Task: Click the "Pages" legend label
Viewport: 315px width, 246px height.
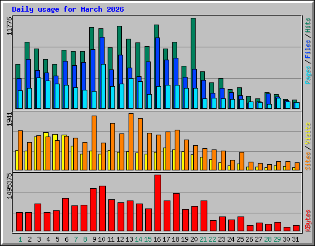Action: [x=308, y=75]
